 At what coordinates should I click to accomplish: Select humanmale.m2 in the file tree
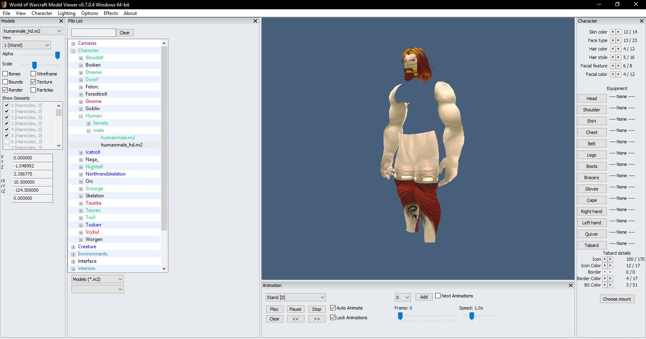(118, 138)
